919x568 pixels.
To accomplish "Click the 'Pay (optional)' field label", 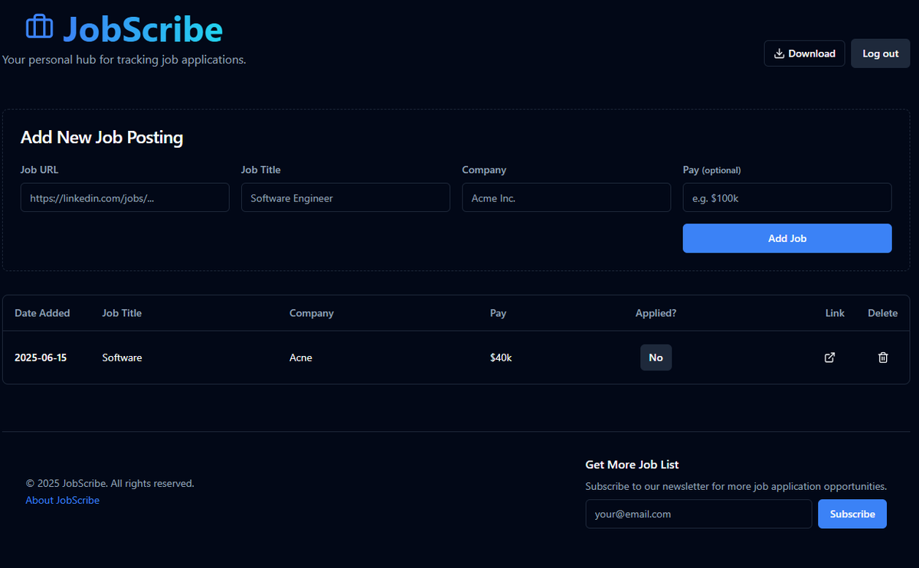I will pyautogui.click(x=711, y=170).
